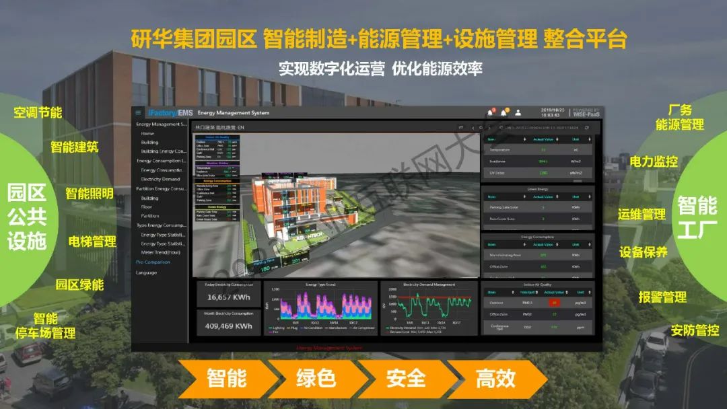Open the orange-badged bell notifications

503,112
